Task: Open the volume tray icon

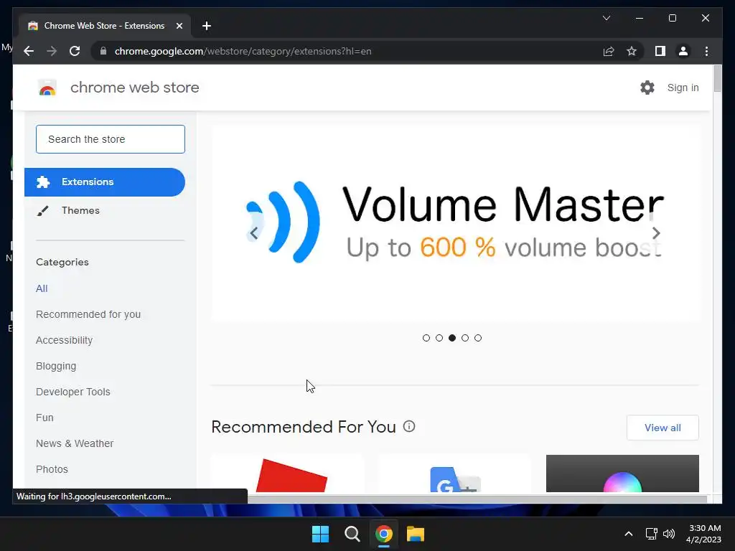Action: pyautogui.click(x=669, y=534)
